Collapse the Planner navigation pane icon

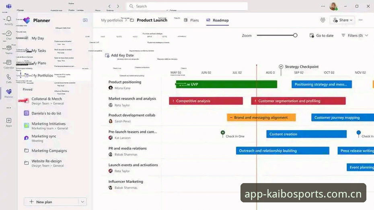(85, 20)
